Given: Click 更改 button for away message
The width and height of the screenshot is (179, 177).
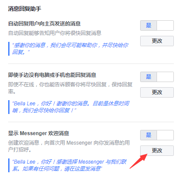Looking at the screenshot, I should coord(157,92).
